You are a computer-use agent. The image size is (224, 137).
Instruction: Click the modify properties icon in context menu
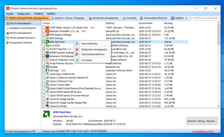pyautogui.click(x=77, y=54)
